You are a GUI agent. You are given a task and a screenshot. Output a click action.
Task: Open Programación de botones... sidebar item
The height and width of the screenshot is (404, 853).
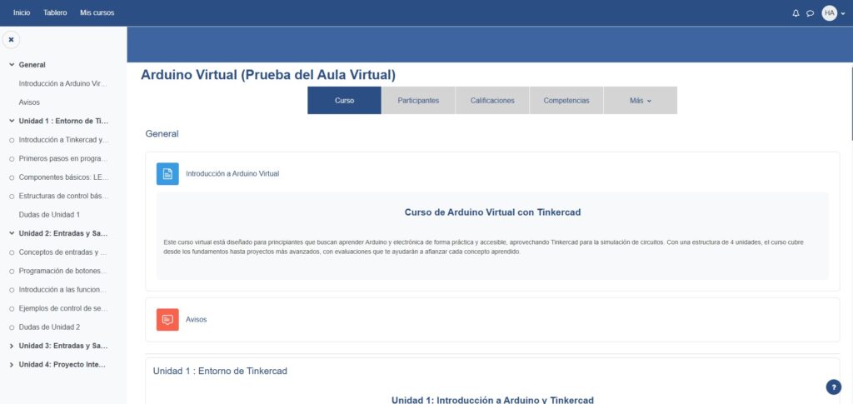point(62,271)
